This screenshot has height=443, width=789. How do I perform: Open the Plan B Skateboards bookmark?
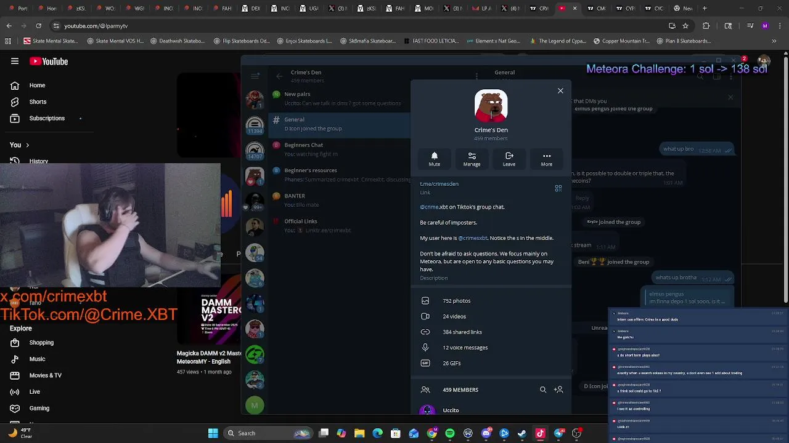[x=683, y=41]
